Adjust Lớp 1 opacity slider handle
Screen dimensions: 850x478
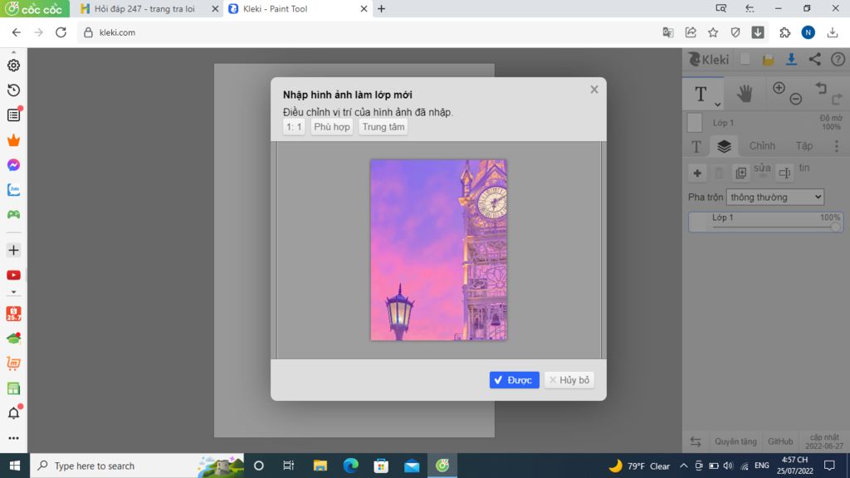pos(836,227)
